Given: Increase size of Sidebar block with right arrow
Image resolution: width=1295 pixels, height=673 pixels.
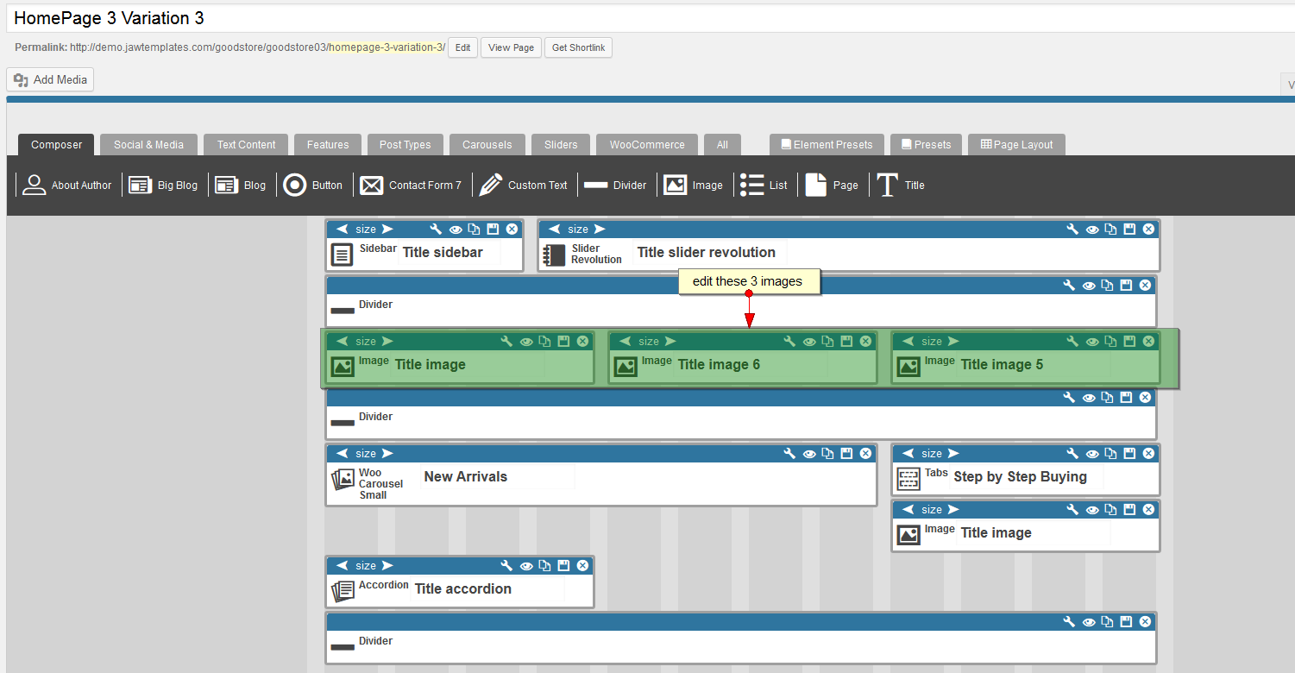Looking at the screenshot, I should point(387,230).
